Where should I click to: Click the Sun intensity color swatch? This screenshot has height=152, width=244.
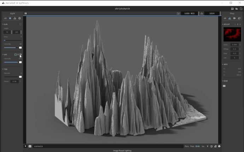pyautogui.click(x=20, y=48)
